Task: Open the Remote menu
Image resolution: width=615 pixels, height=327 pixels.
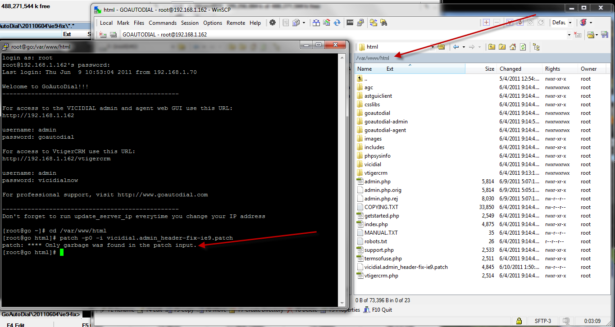Action: [236, 23]
